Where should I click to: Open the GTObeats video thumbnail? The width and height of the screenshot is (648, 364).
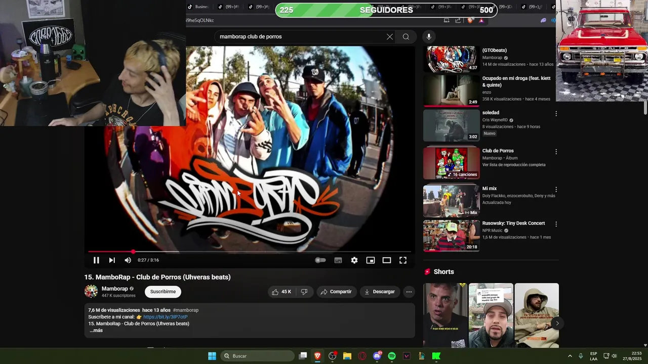(x=452, y=59)
